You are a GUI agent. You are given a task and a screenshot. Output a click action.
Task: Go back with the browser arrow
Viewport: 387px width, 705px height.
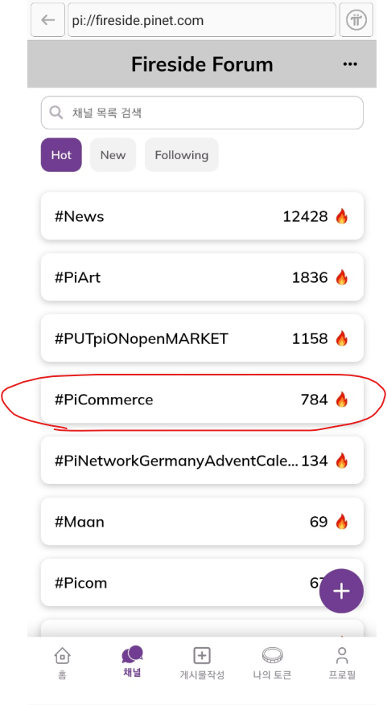47,20
